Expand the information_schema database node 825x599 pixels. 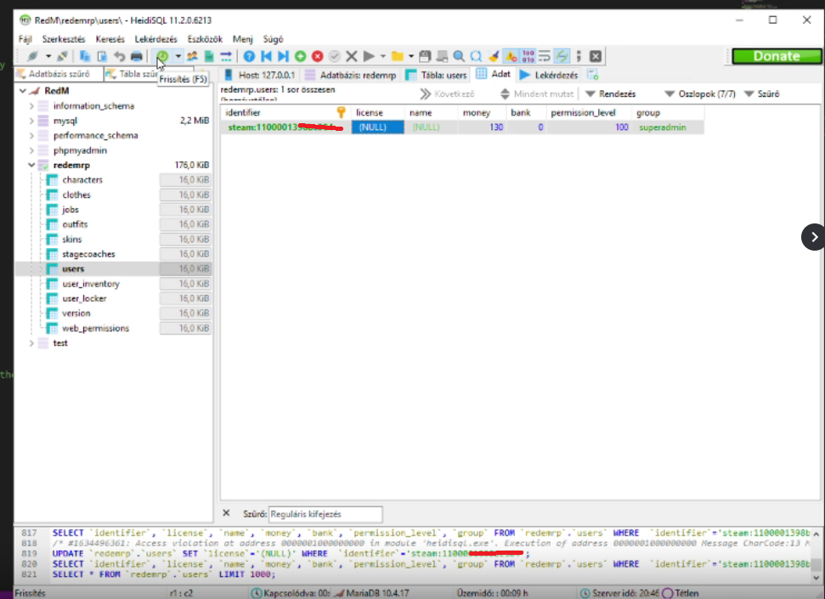tap(31, 106)
